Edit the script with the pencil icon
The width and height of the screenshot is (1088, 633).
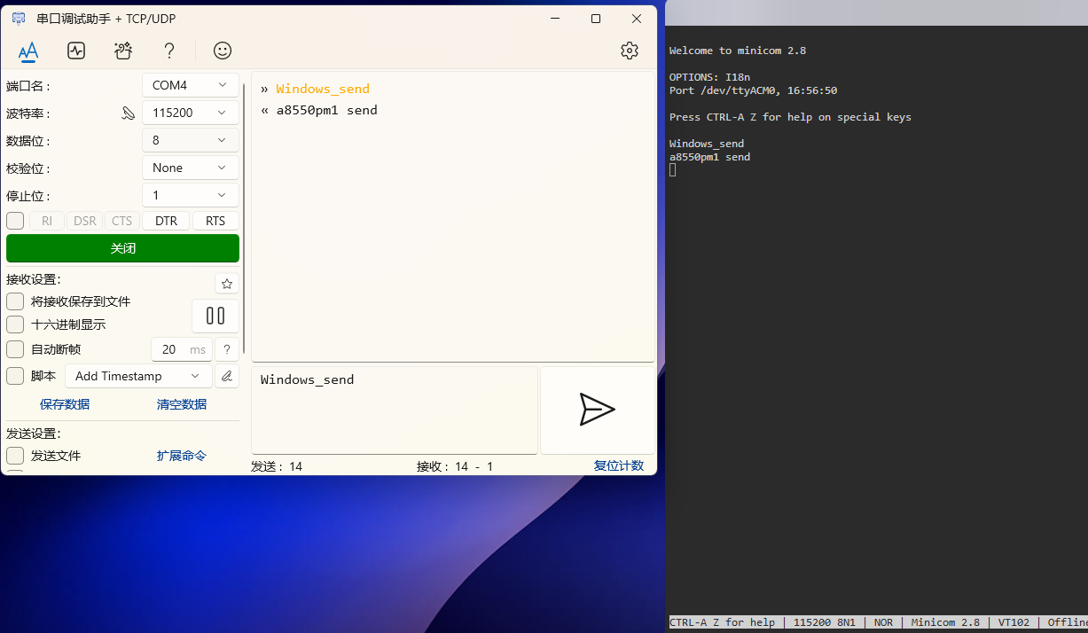(x=227, y=376)
